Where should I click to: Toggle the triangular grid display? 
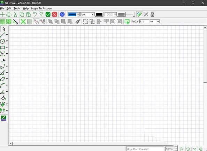[9, 21]
